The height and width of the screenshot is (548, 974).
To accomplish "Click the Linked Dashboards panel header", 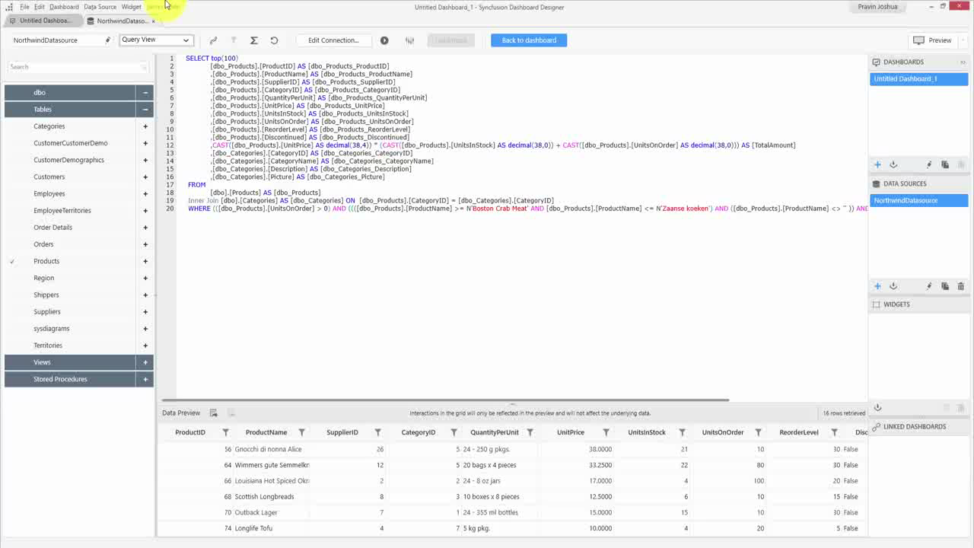I will click(919, 427).
